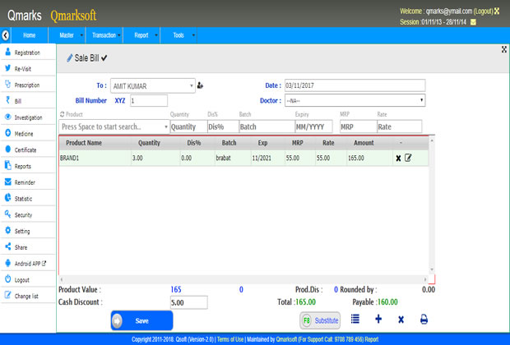Image resolution: width=510 pixels, height=345 pixels.
Task: Click the add customer icon beside To field
Action: [x=201, y=85]
